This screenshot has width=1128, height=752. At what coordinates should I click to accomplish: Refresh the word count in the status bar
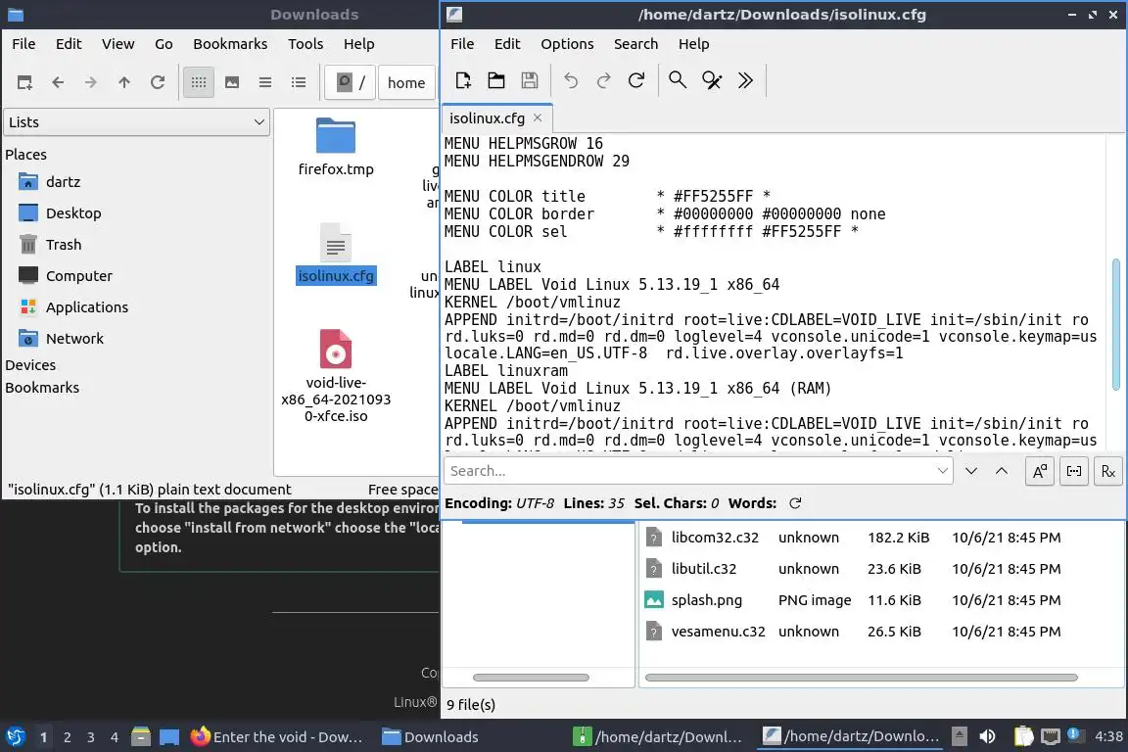[795, 503]
